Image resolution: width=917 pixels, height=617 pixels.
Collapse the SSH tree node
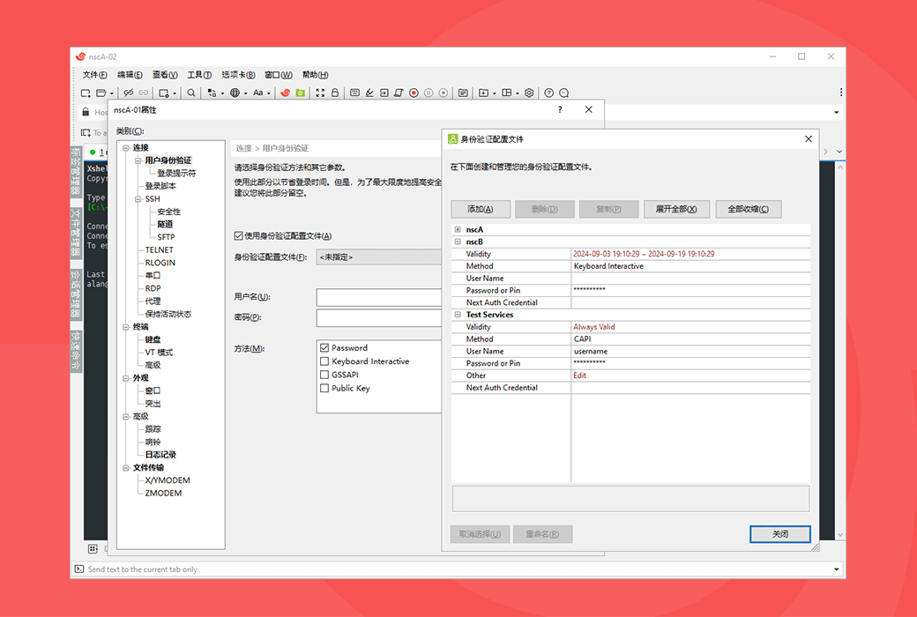coord(138,199)
